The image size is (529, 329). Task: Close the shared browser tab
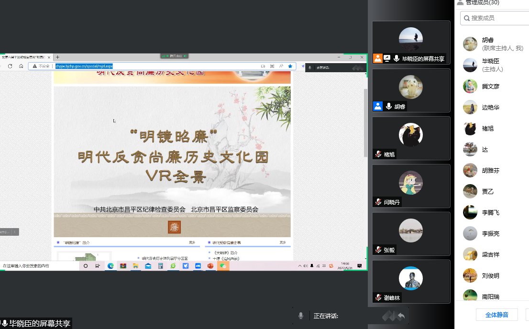49,57
